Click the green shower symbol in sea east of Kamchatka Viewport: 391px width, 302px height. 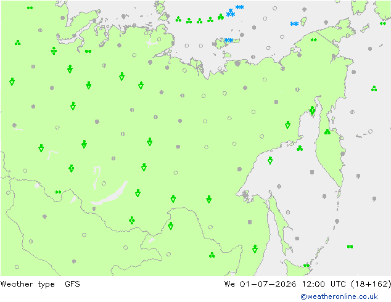[x=374, y=89]
